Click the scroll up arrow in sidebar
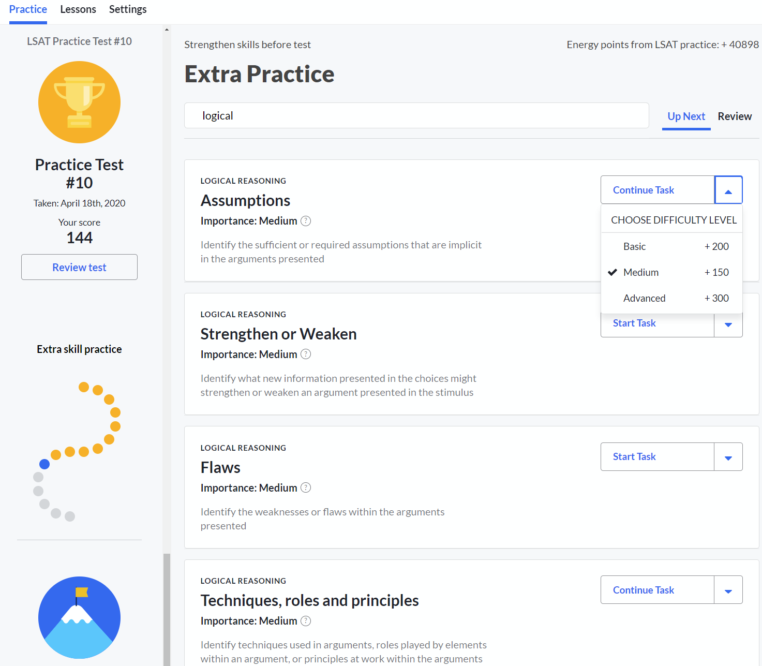The image size is (762, 666). pyautogui.click(x=167, y=29)
